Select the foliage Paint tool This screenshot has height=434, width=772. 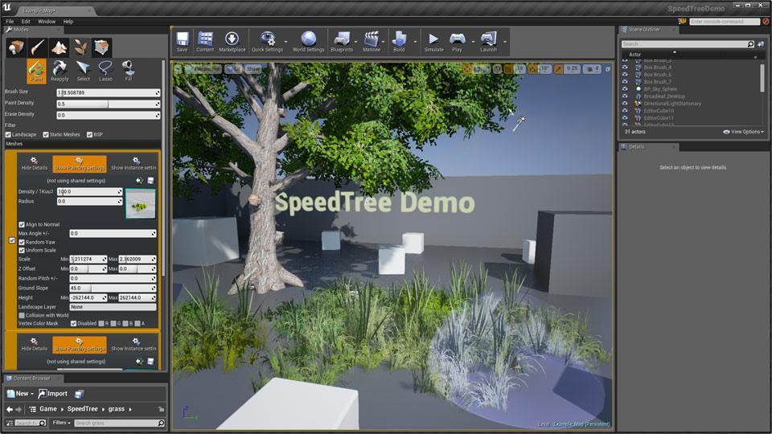click(36, 71)
